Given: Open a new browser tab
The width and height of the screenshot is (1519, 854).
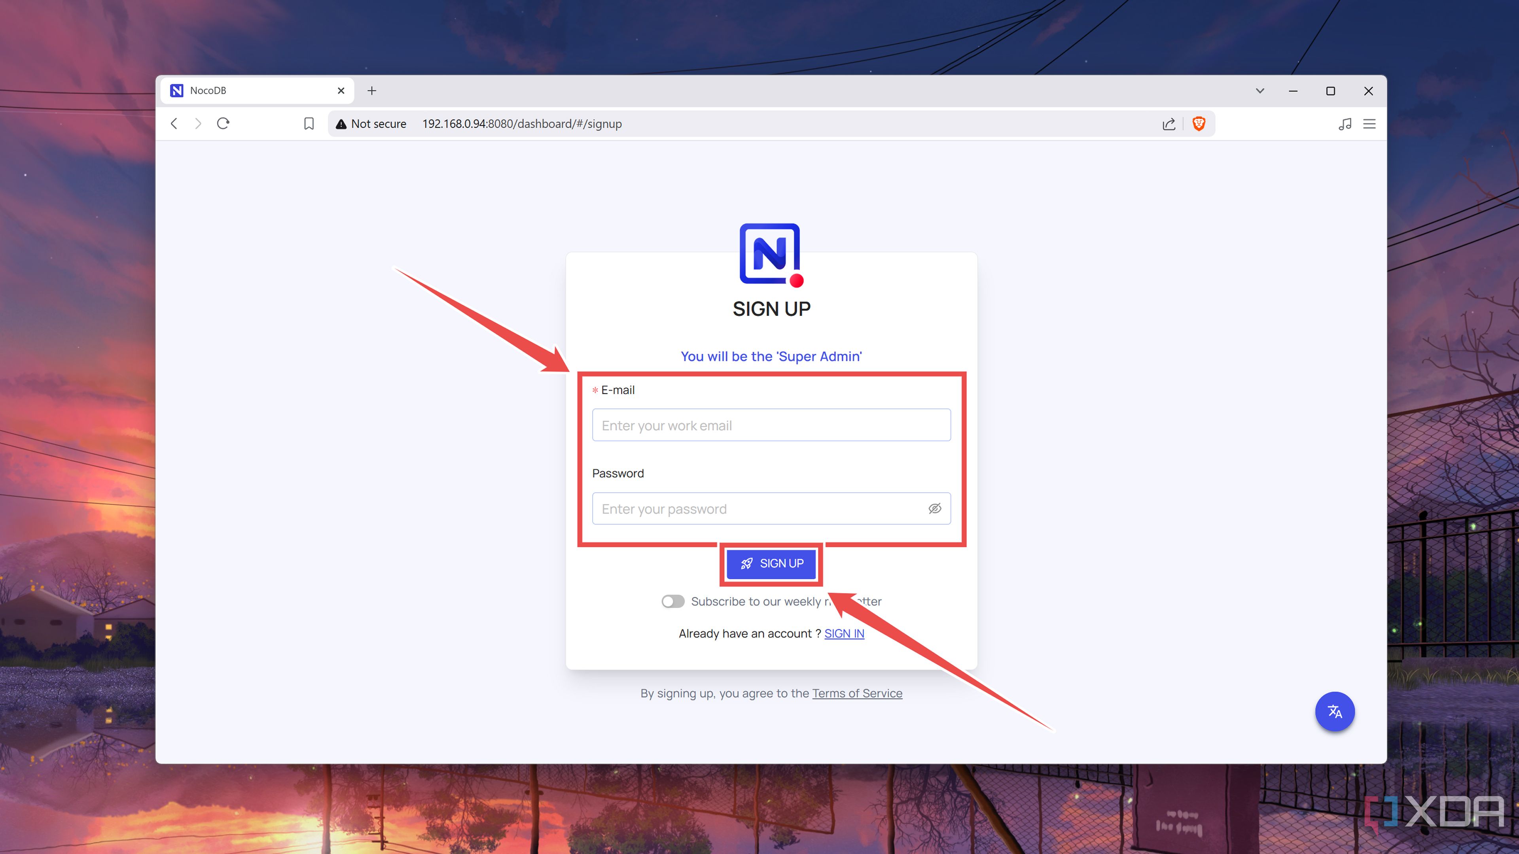Looking at the screenshot, I should click(x=371, y=90).
